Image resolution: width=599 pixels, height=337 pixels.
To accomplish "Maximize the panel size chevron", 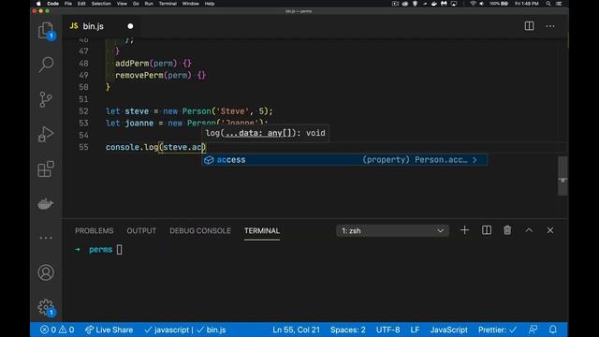I will tap(529, 230).
